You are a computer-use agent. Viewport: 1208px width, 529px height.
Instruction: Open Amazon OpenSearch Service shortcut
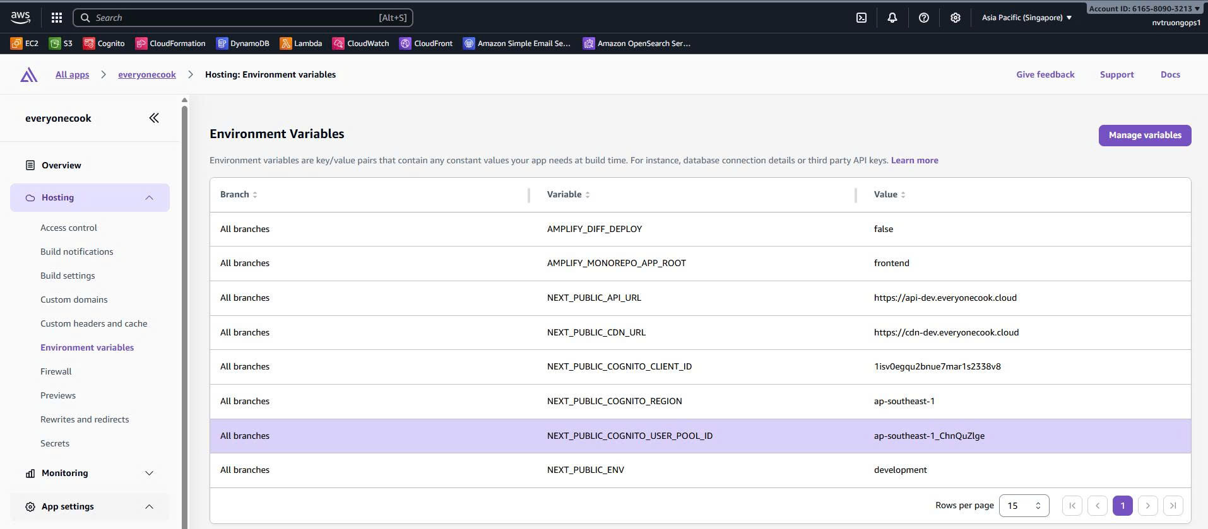pyautogui.click(x=637, y=44)
